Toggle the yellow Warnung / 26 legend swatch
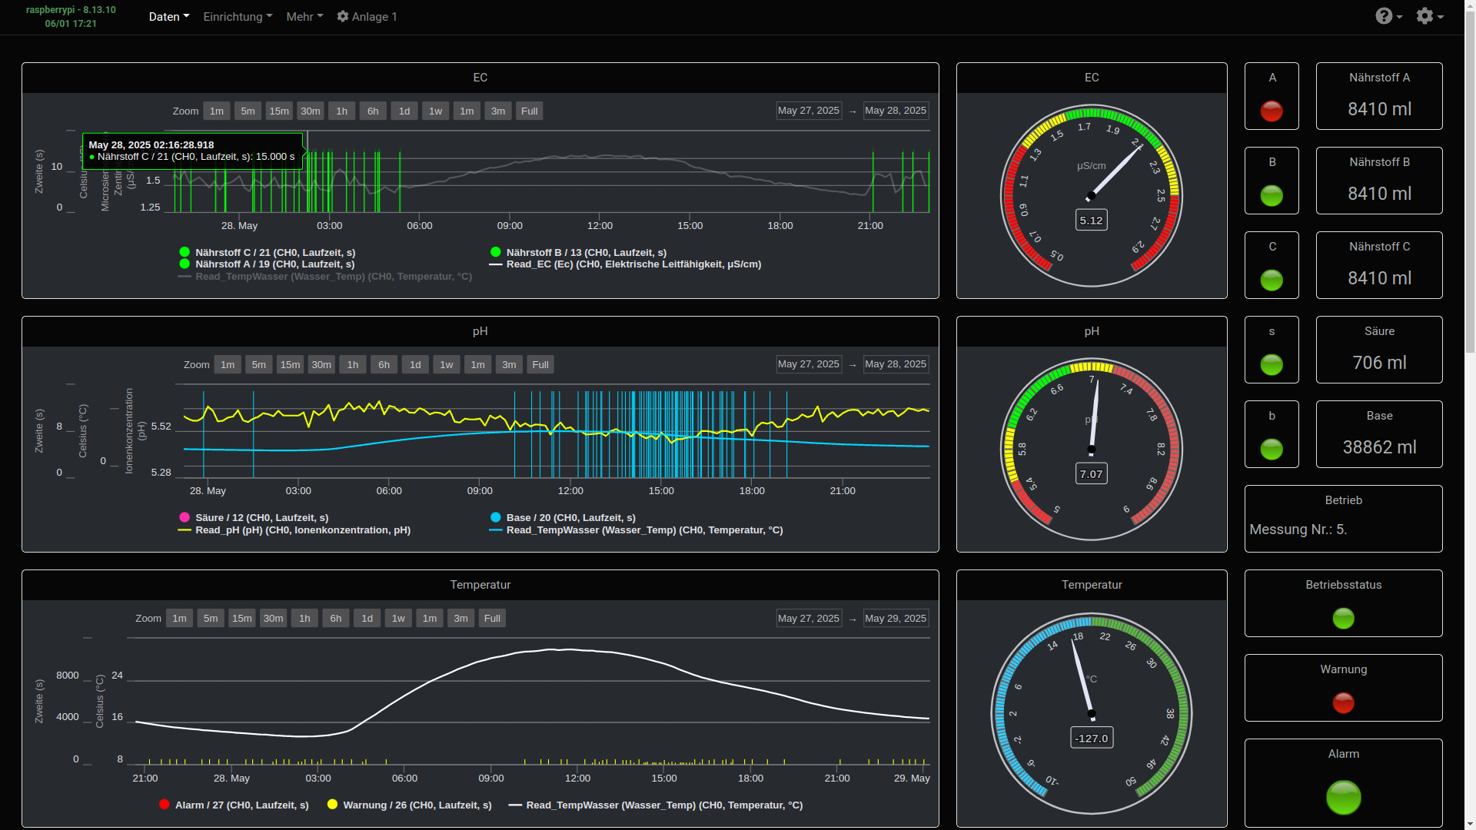 [332, 805]
